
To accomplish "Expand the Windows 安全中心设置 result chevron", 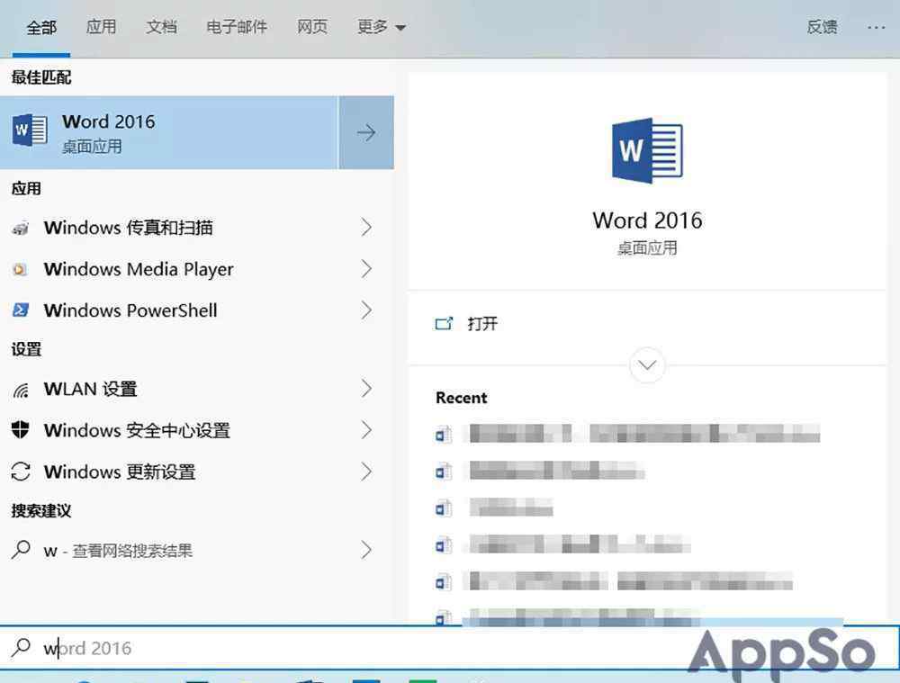I will 366,430.
